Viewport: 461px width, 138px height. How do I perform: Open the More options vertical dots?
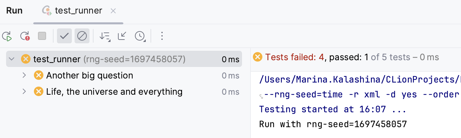[162, 36]
